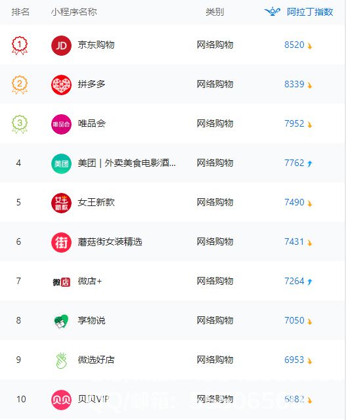Click the 蘑菇街女装精选 name link
Image resolution: width=346 pixels, height=420 pixels.
pyautogui.click(x=110, y=241)
